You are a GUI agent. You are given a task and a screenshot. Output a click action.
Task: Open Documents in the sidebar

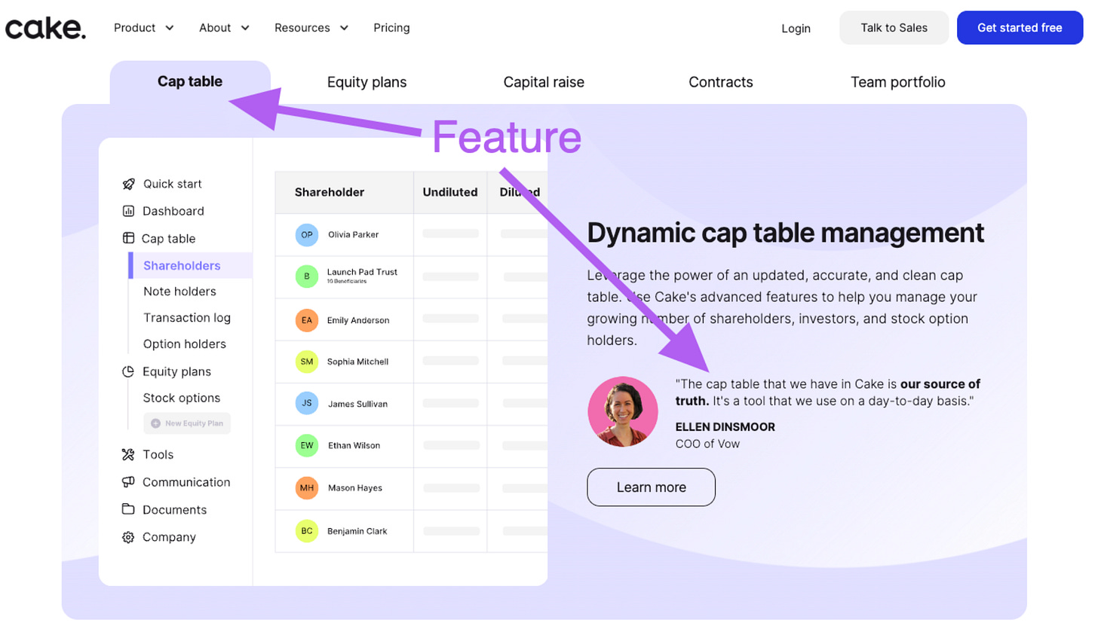[164, 509]
